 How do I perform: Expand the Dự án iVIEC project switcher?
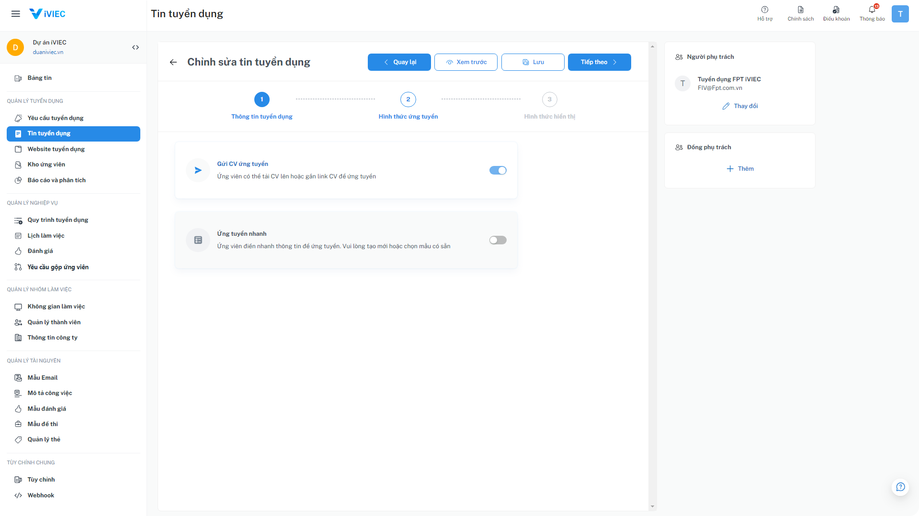136,47
